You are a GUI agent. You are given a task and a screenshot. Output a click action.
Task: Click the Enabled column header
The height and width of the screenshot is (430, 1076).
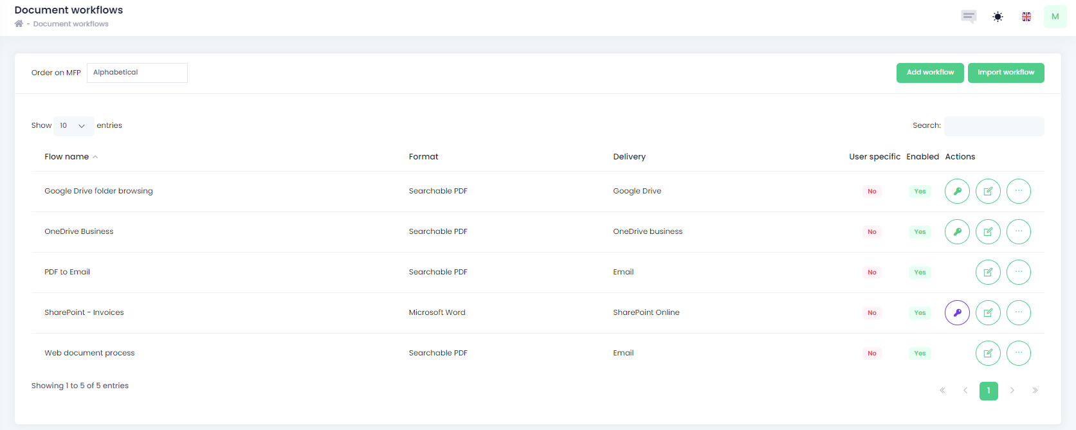coord(923,157)
